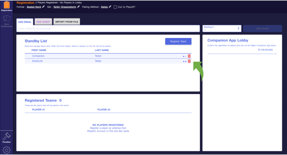The image size is (287, 155).
Task: Edit Pairing Method with pencil beside Swiss
Action: tap(110, 7)
